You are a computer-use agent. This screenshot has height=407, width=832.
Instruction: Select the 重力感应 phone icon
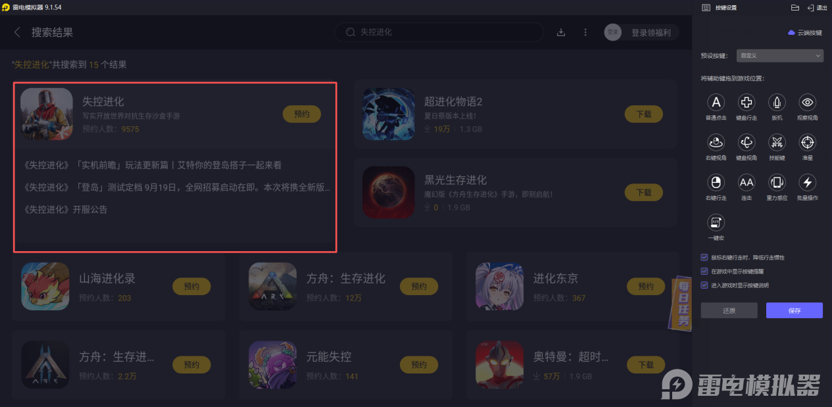coord(777,182)
